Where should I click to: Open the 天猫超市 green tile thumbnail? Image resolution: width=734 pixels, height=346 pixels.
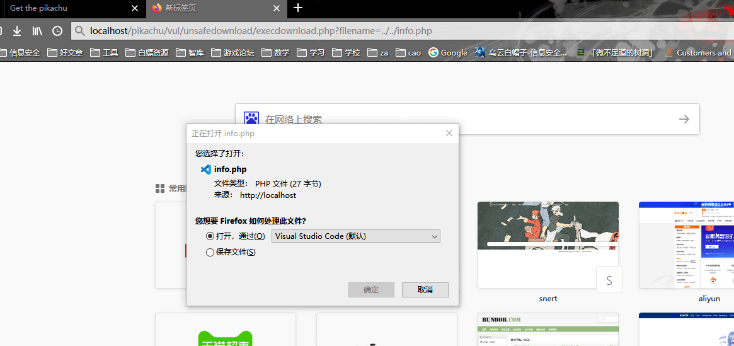[x=226, y=330]
